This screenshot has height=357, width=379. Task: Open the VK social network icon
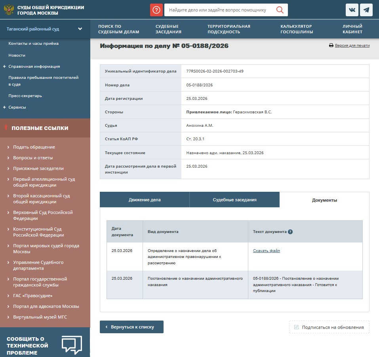tap(352, 10)
